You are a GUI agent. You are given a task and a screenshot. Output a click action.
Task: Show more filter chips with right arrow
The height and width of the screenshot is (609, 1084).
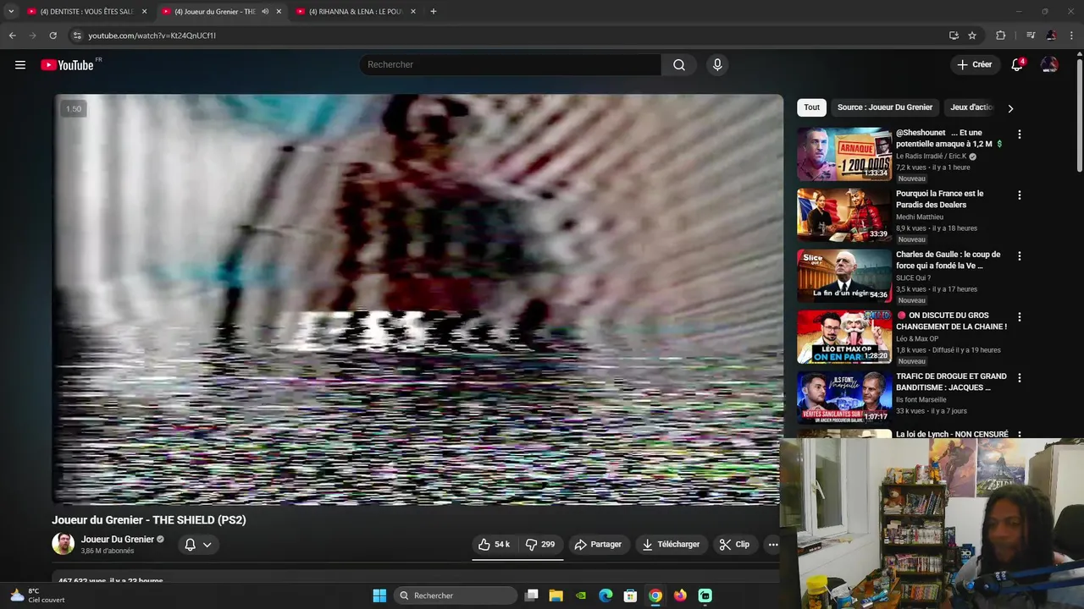1009,108
